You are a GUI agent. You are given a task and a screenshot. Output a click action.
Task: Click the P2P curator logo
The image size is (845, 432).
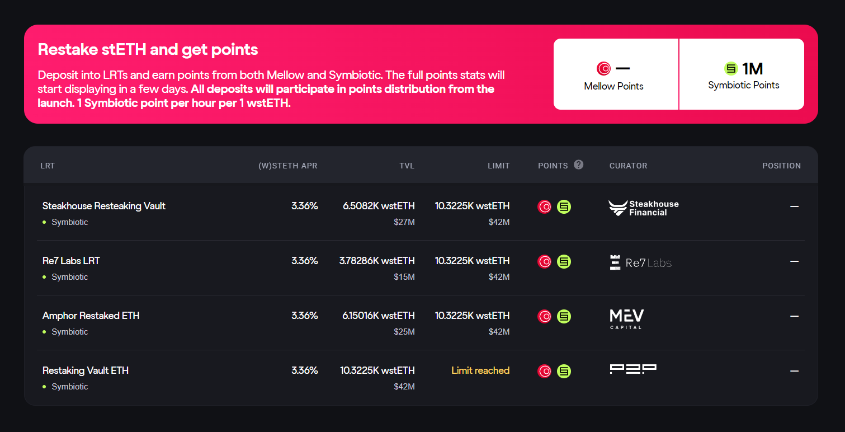click(633, 369)
